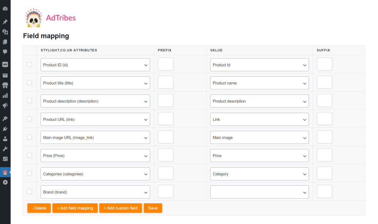Check the Brand (brand) row checkbox
The height and width of the screenshot is (224, 378).
[x=30, y=192]
